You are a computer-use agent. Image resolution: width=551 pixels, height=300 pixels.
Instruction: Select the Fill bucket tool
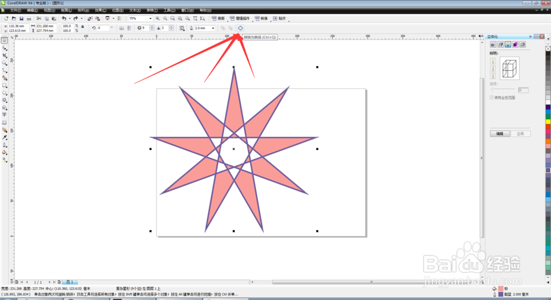tap(4, 152)
